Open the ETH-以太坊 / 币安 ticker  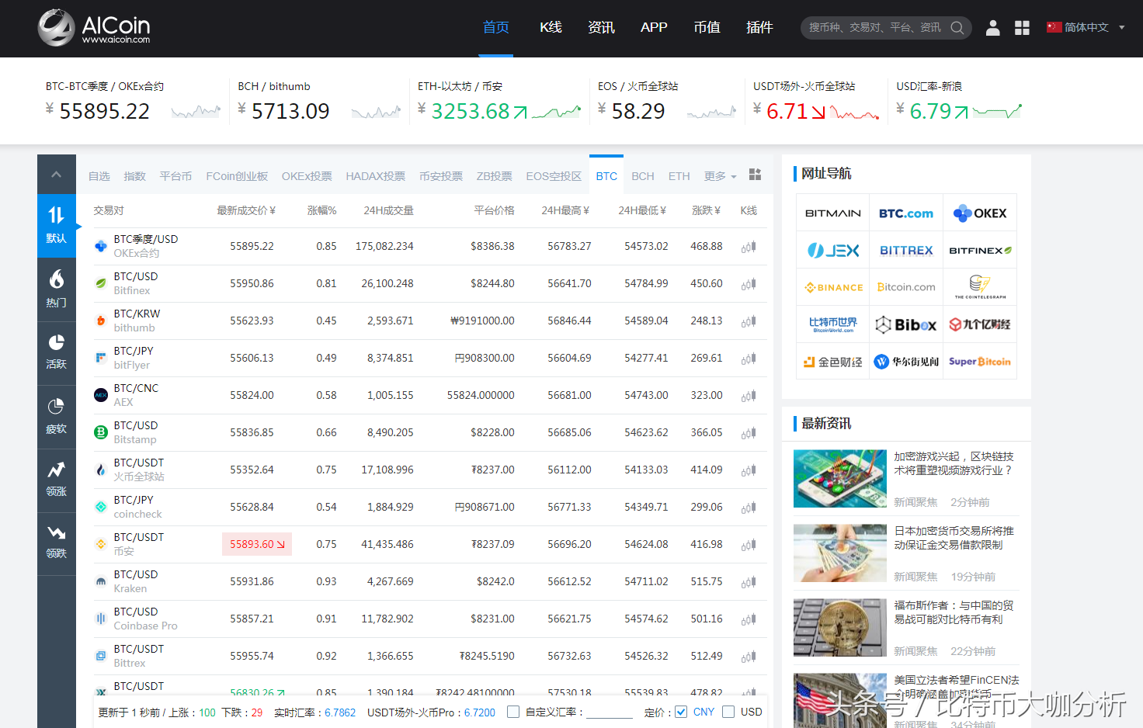(500, 102)
